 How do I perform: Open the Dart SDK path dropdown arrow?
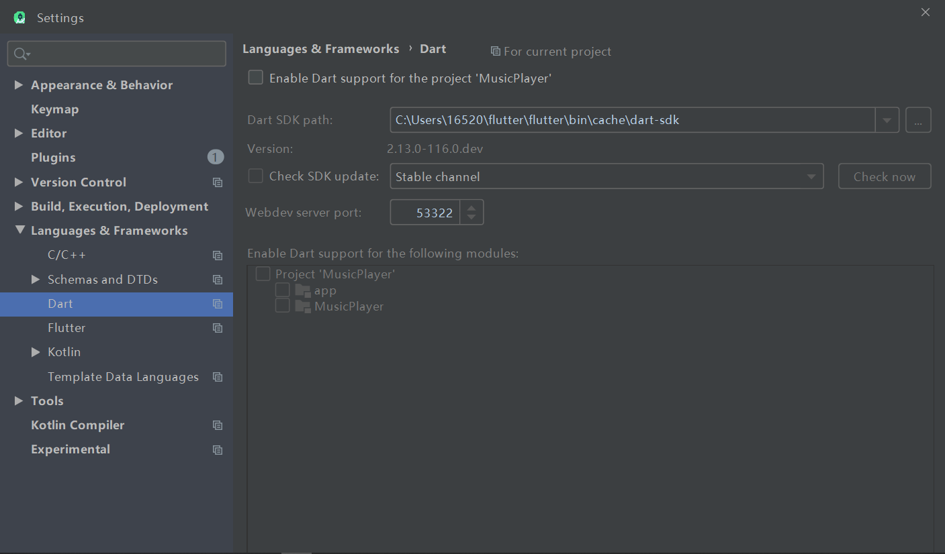887,120
